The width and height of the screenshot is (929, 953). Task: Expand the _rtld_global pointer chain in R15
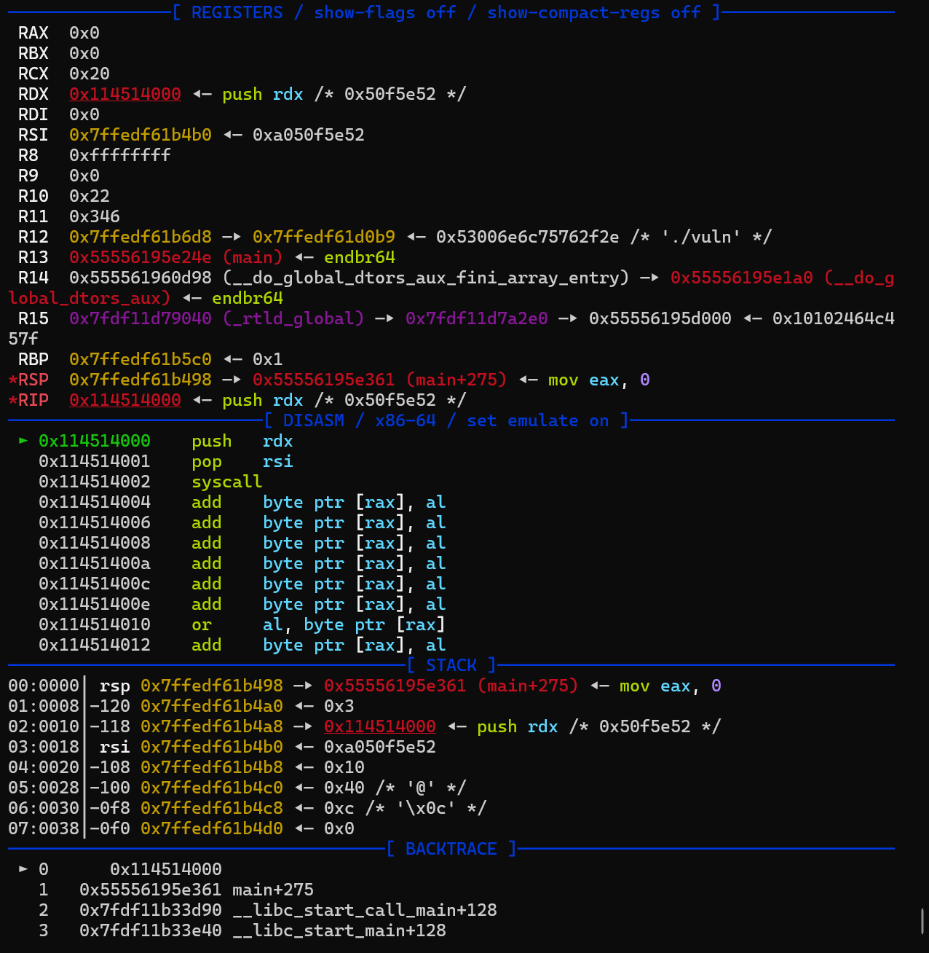[292, 318]
